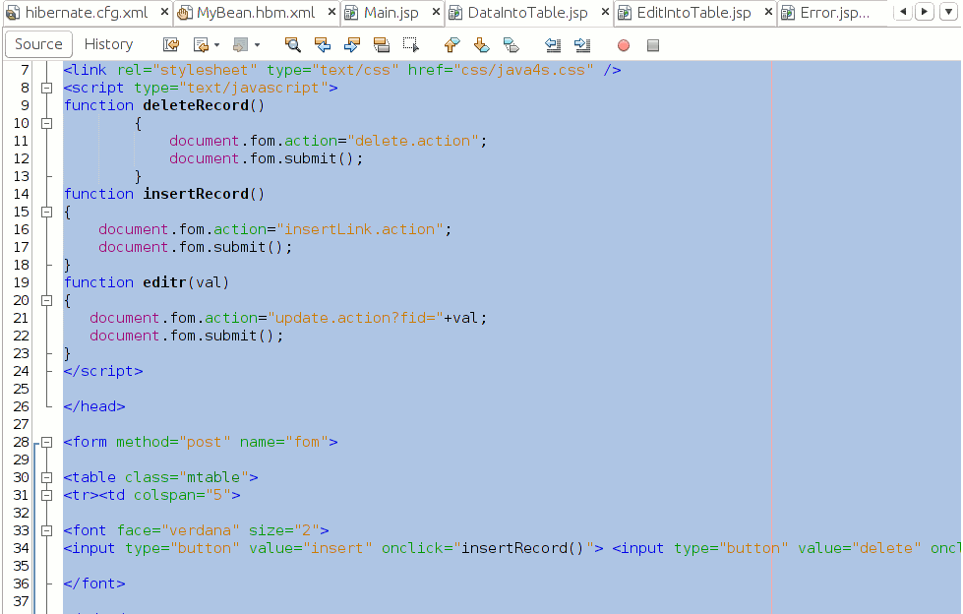This screenshot has height=614, width=963.
Task: Toggle Highlight Search icon
Action: 382,44
